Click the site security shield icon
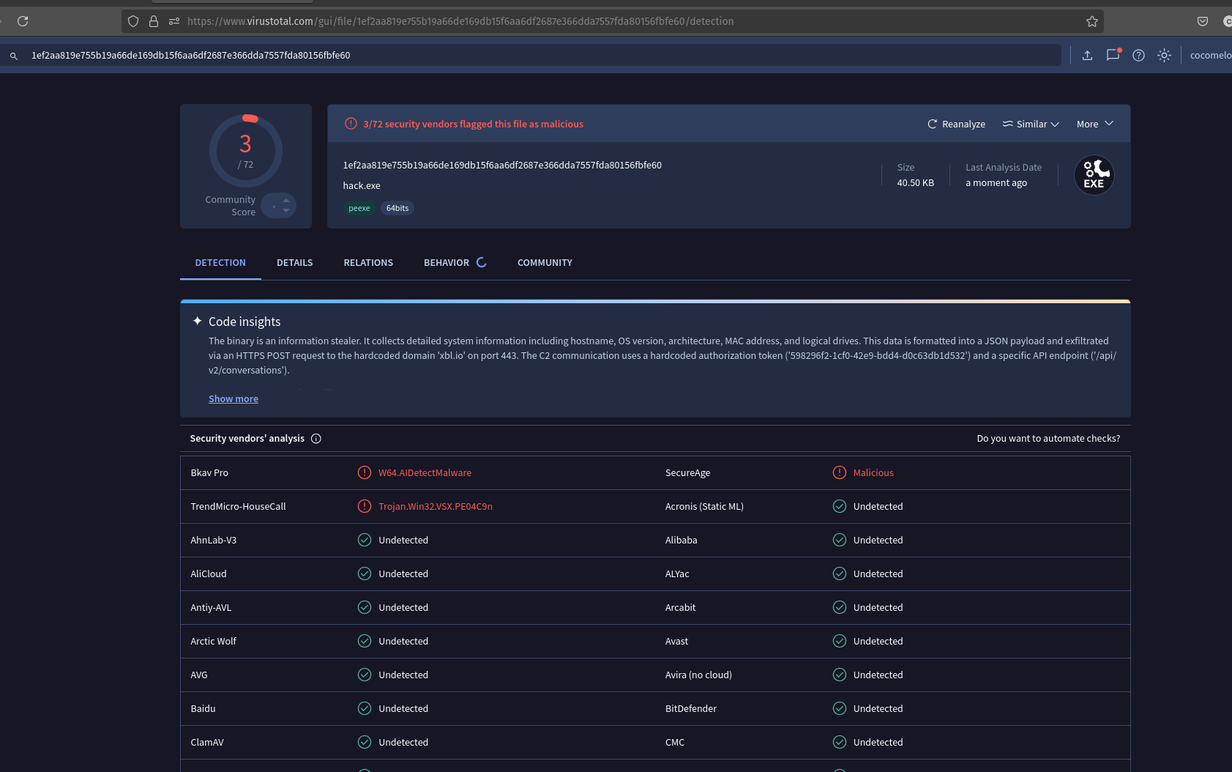The image size is (1232, 772). tap(133, 21)
